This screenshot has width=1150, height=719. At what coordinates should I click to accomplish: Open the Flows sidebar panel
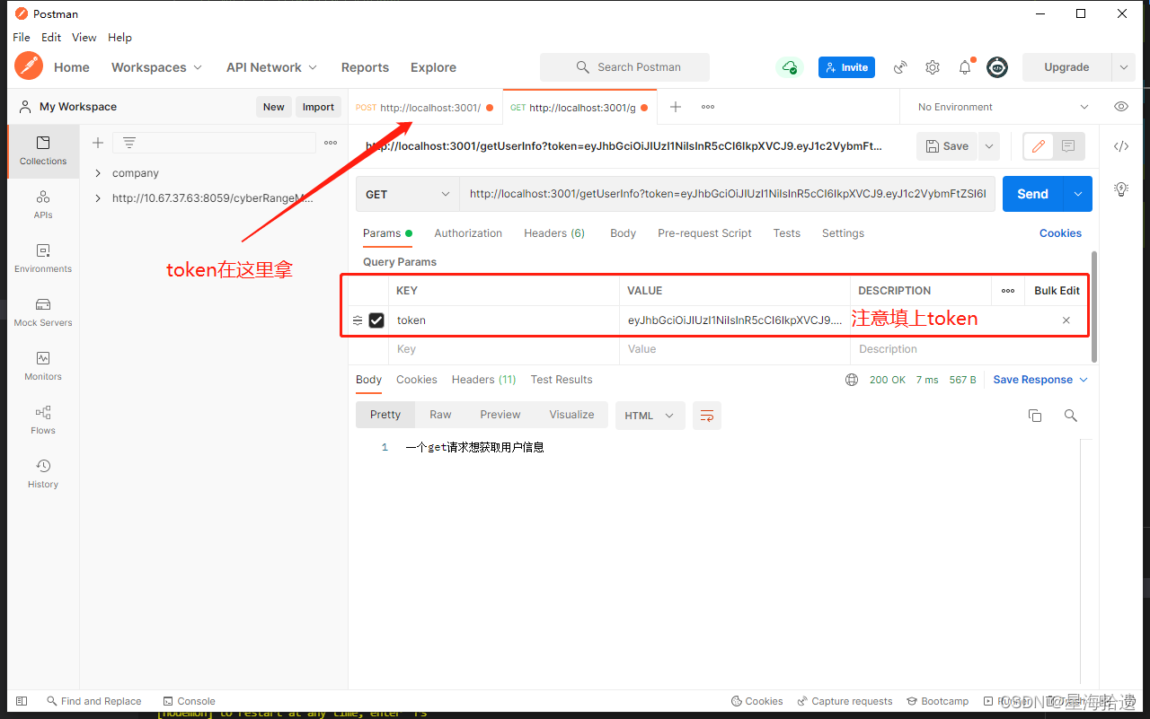coord(43,420)
